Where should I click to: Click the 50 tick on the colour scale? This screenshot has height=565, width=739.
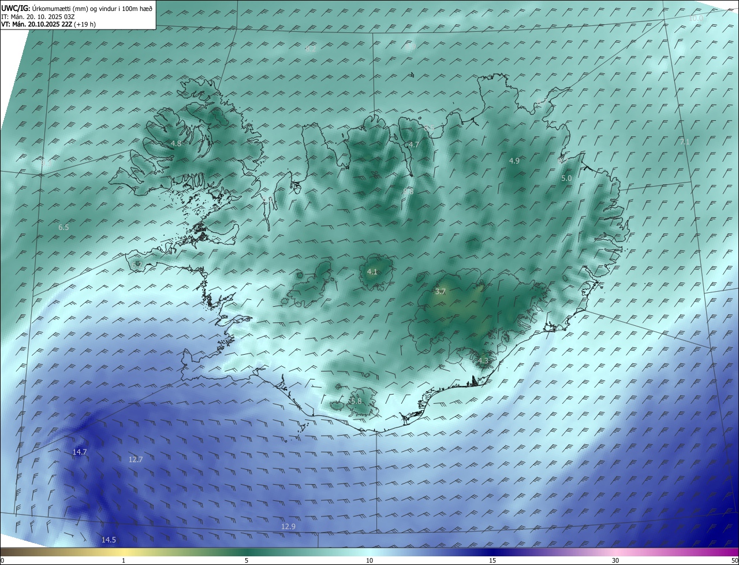[x=734, y=560]
